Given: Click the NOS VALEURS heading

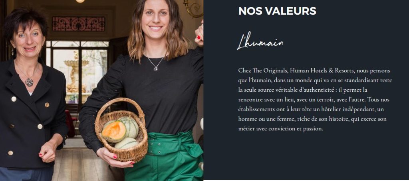Looking at the screenshot, I should coord(277,11).
